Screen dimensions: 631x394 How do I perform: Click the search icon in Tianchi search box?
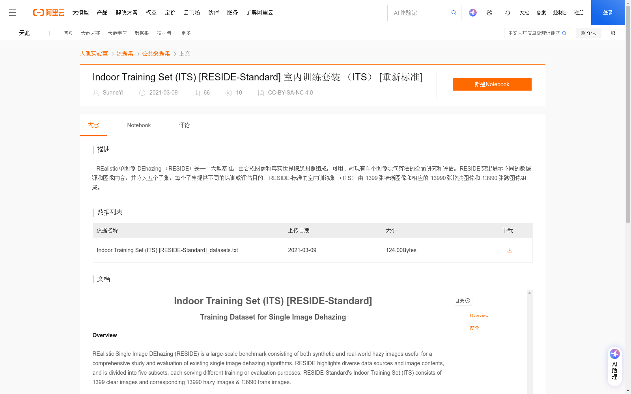coord(564,33)
